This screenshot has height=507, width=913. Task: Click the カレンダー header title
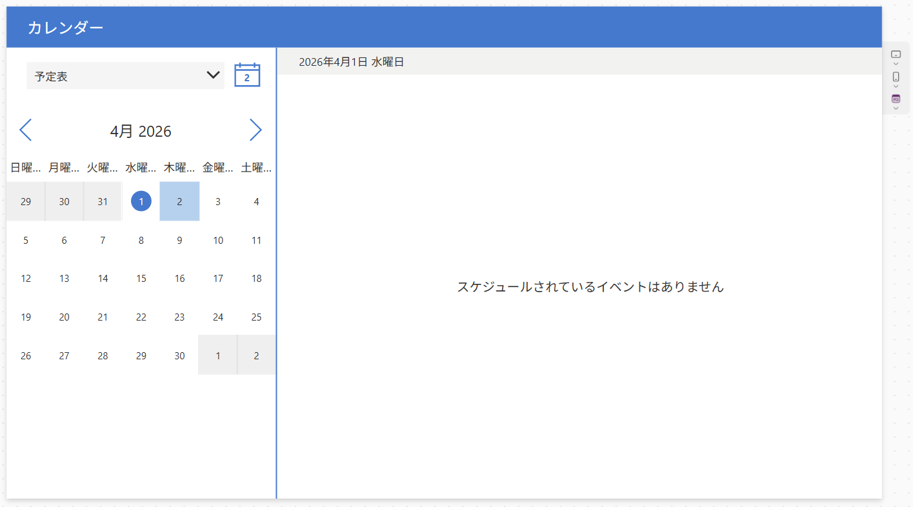point(65,27)
